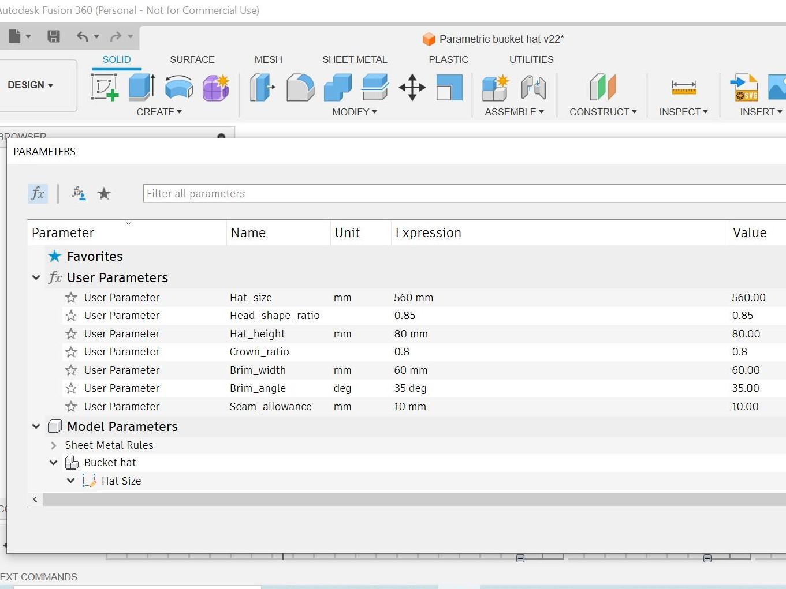Favorite the Head_shape_ratio parameter

71,316
